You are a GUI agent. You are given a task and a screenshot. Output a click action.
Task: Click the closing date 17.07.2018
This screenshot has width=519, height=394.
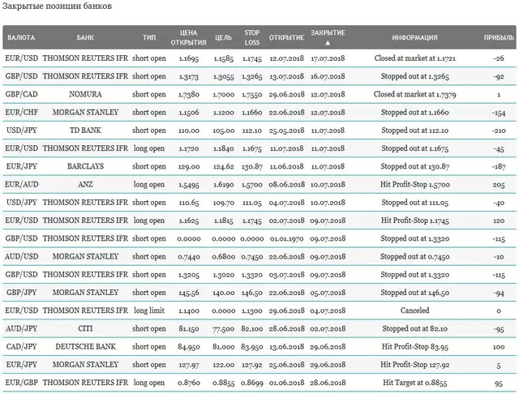328,58
